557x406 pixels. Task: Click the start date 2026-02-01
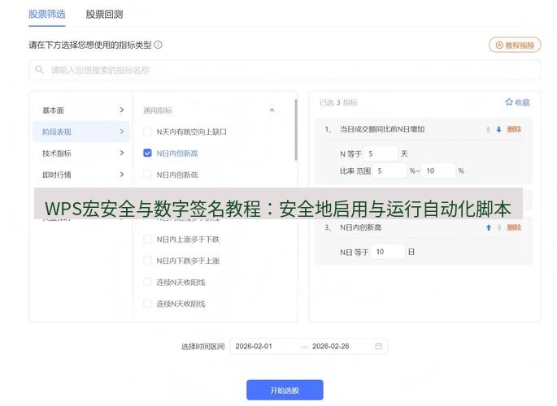point(254,347)
